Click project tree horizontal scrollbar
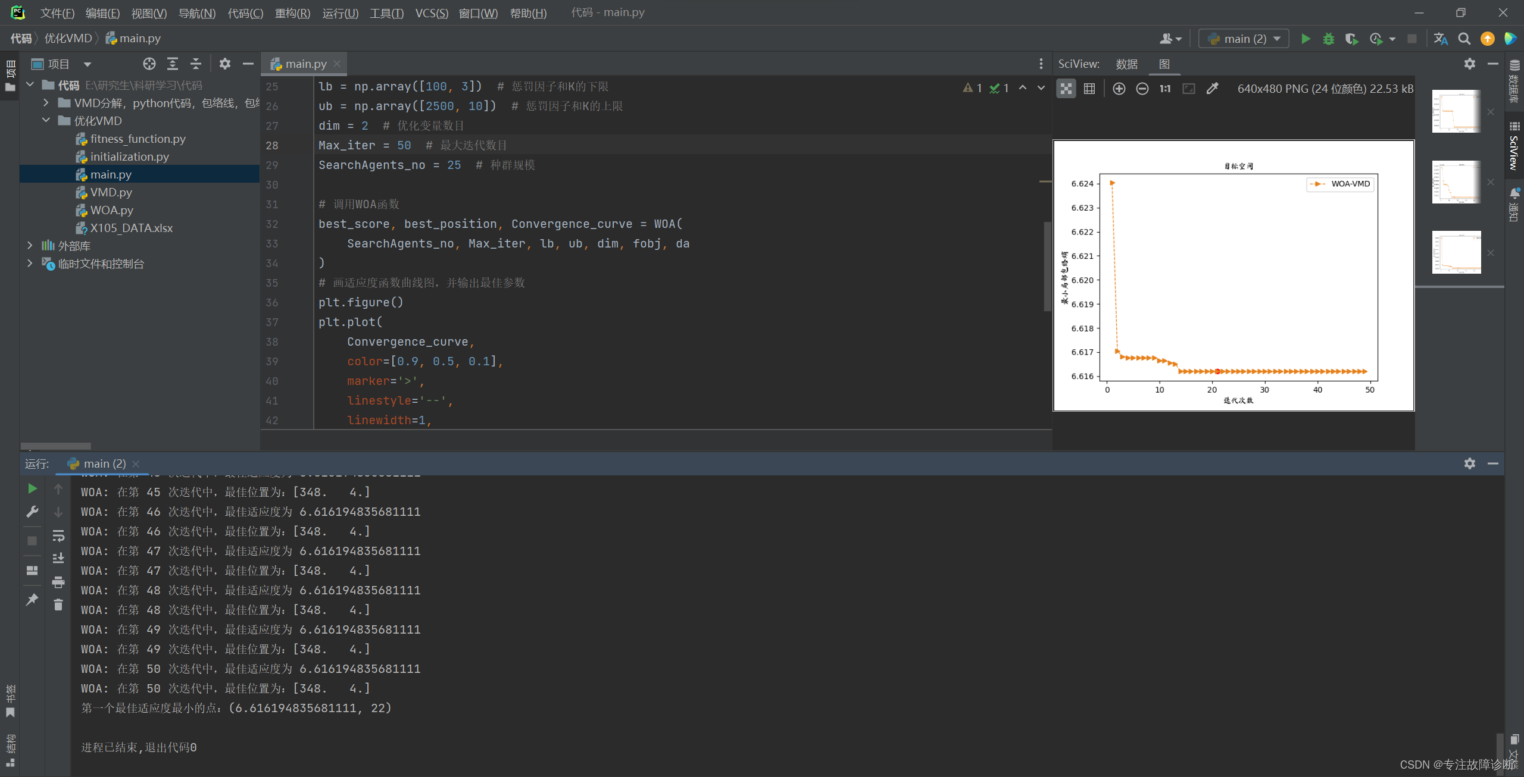The height and width of the screenshot is (777, 1524). pyautogui.click(x=56, y=446)
